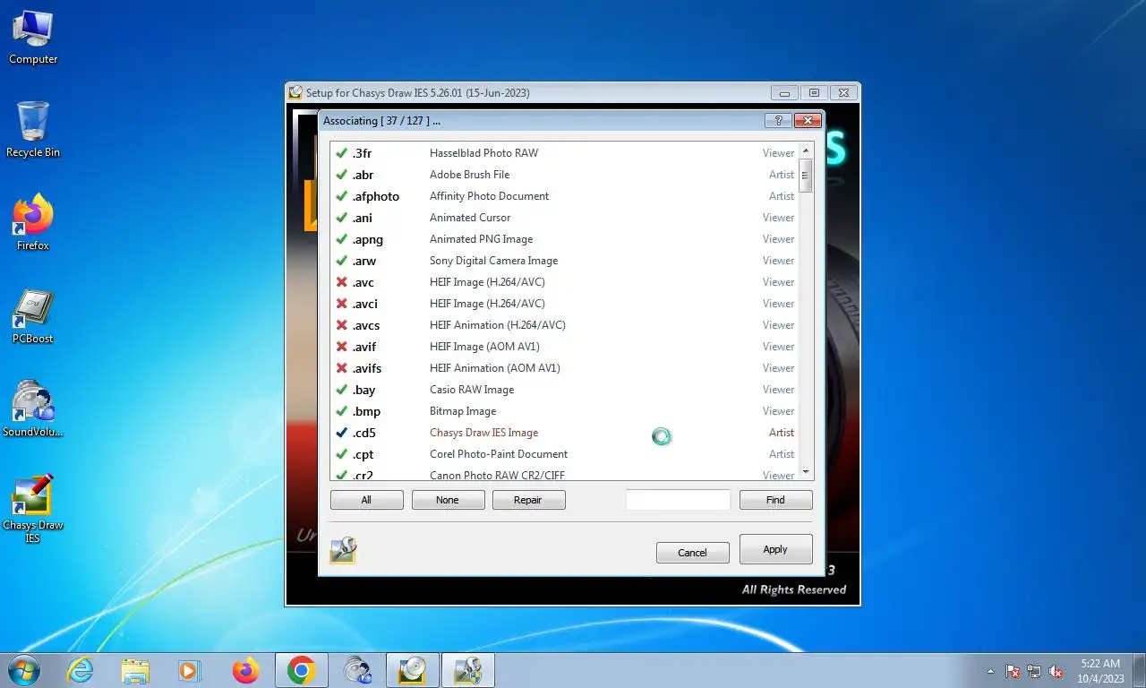Toggle the .afphoto association check mark
Screen dimensions: 1146x688
pos(341,196)
